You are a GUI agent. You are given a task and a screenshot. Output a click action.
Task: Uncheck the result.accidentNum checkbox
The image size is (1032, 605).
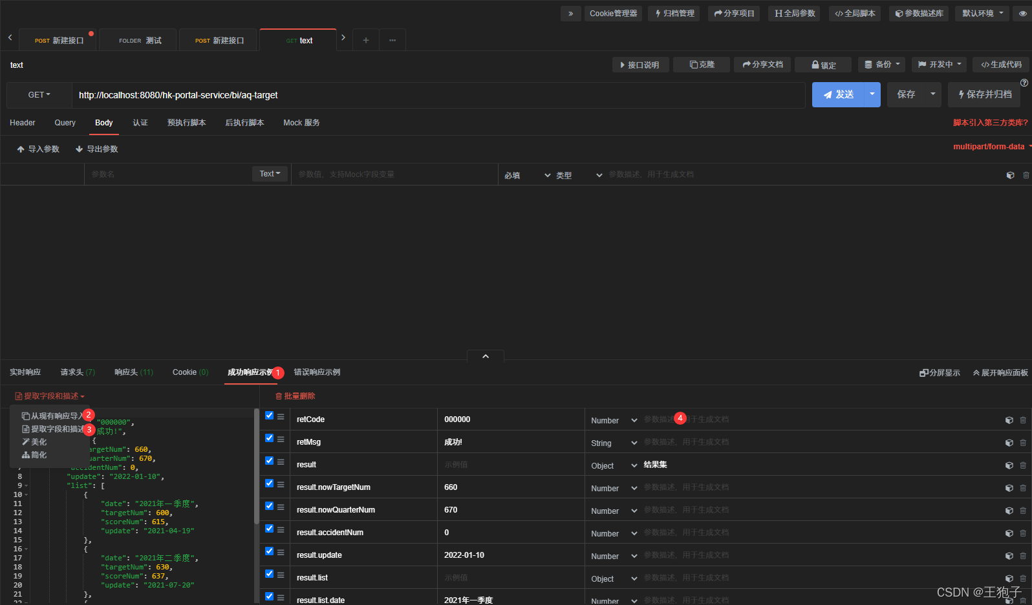pyautogui.click(x=269, y=529)
